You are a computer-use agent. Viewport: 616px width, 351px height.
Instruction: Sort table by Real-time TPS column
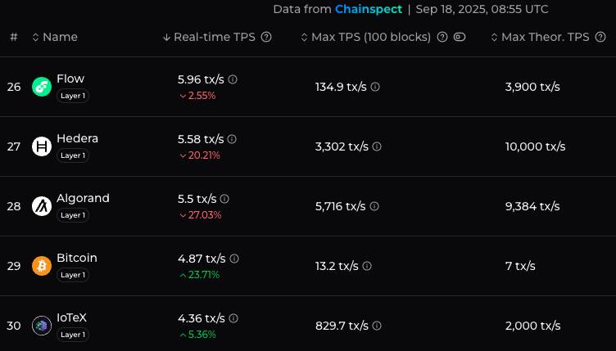click(215, 38)
